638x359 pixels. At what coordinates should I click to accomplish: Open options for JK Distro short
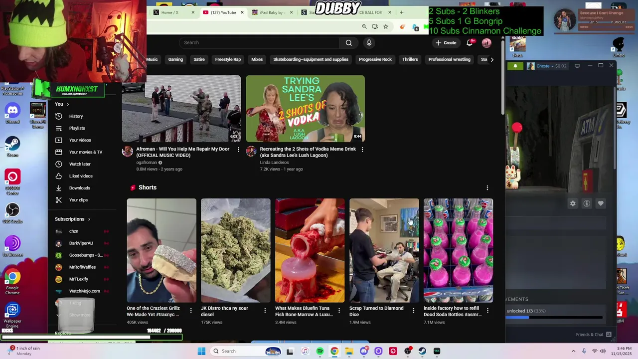click(x=265, y=311)
